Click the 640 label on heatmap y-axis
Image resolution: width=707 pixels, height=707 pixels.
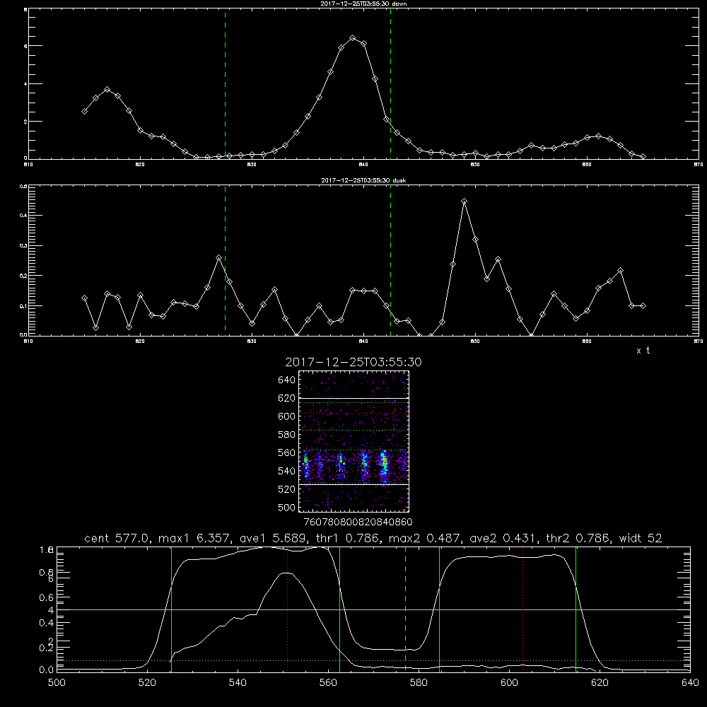[287, 380]
